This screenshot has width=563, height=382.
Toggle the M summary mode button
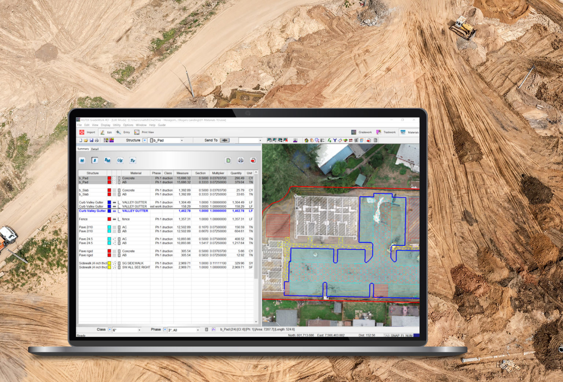(x=82, y=161)
